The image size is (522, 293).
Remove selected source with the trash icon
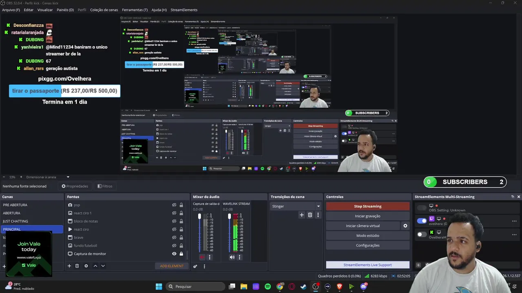(x=77, y=266)
